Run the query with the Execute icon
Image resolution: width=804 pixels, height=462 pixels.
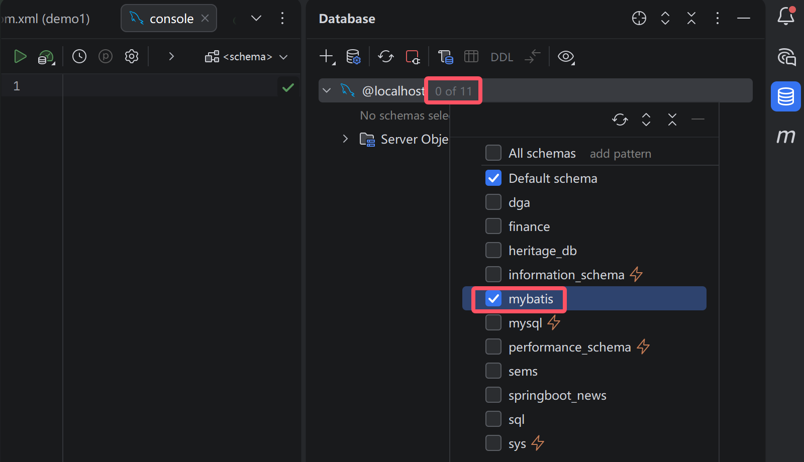click(20, 57)
